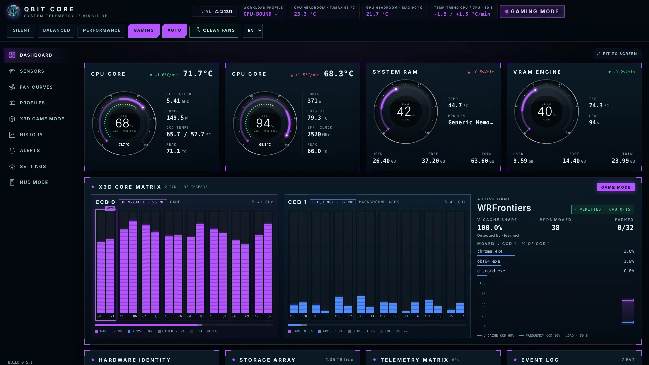Select the C0 main core bar

pyautogui.click(x=106, y=264)
